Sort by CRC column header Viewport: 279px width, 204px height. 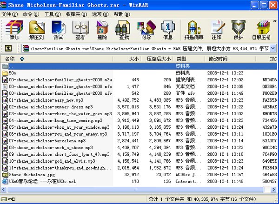tap(266, 59)
